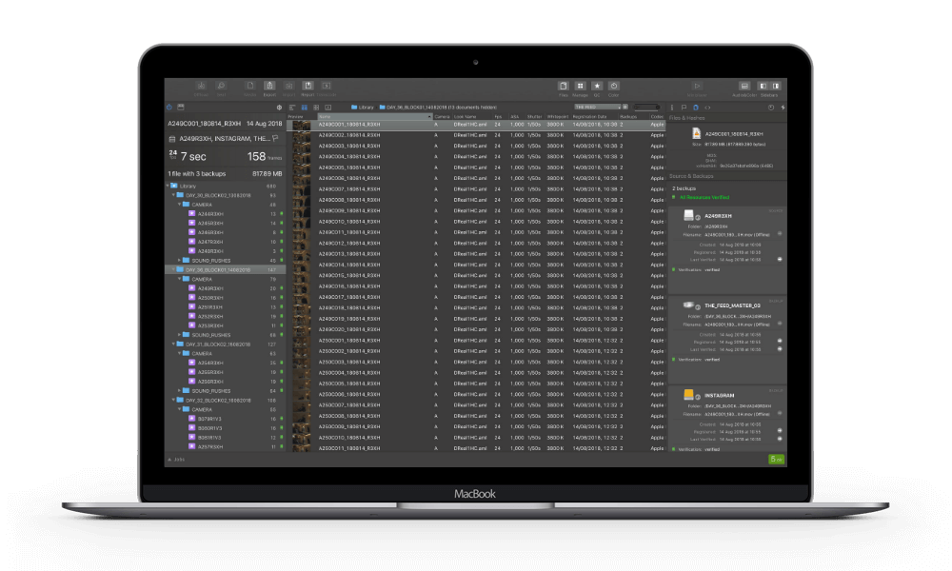Viewport: 952px width, 571px height.
Task: Click the table search field
Action: pos(647,107)
